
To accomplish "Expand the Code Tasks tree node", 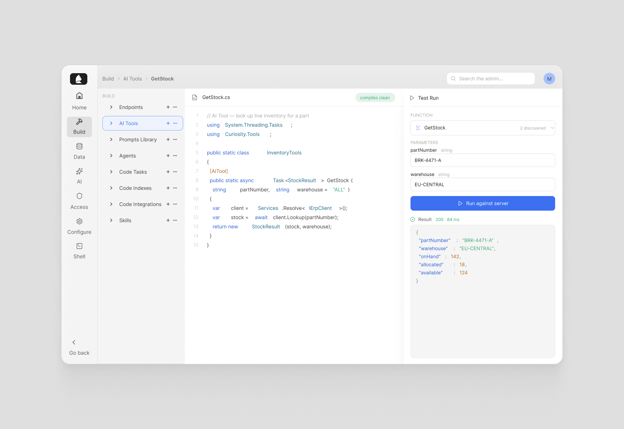I will pyautogui.click(x=111, y=172).
